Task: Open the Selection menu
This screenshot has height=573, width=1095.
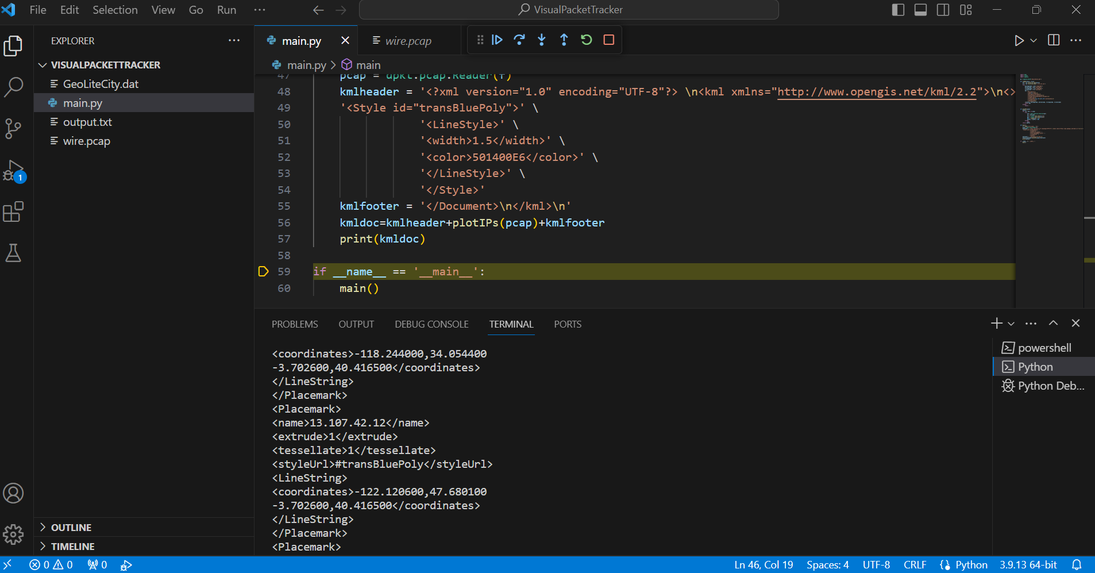Action: (115, 10)
